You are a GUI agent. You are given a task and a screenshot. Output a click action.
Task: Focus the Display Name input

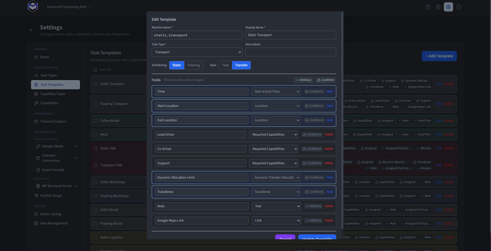pyautogui.click(x=291, y=35)
